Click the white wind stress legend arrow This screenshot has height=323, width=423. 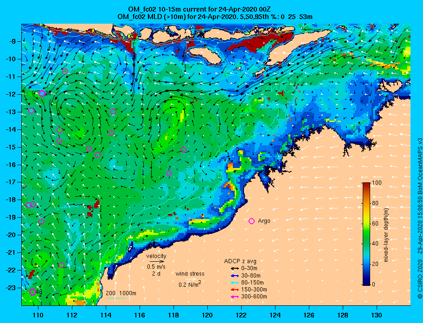click(191, 279)
